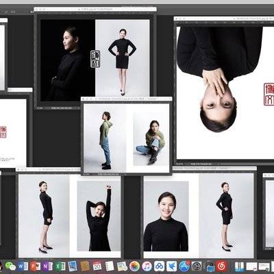Select the bottom-right standing hand-on-hip photo
The width and height of the screenshot is (274, 274).
227,216
